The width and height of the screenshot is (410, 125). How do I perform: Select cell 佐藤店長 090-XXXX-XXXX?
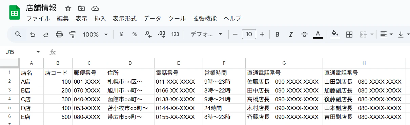284,81
